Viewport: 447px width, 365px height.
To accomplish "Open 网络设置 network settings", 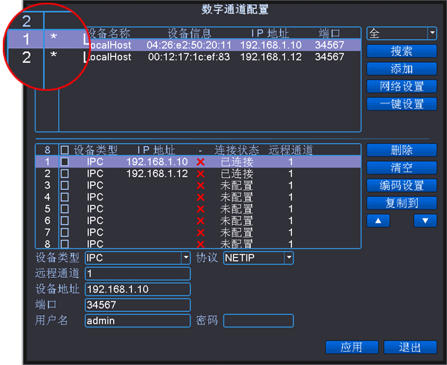I will coord(402,87).
